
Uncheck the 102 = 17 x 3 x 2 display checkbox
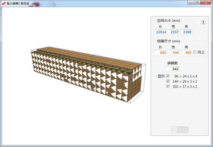tap(168, 86)
